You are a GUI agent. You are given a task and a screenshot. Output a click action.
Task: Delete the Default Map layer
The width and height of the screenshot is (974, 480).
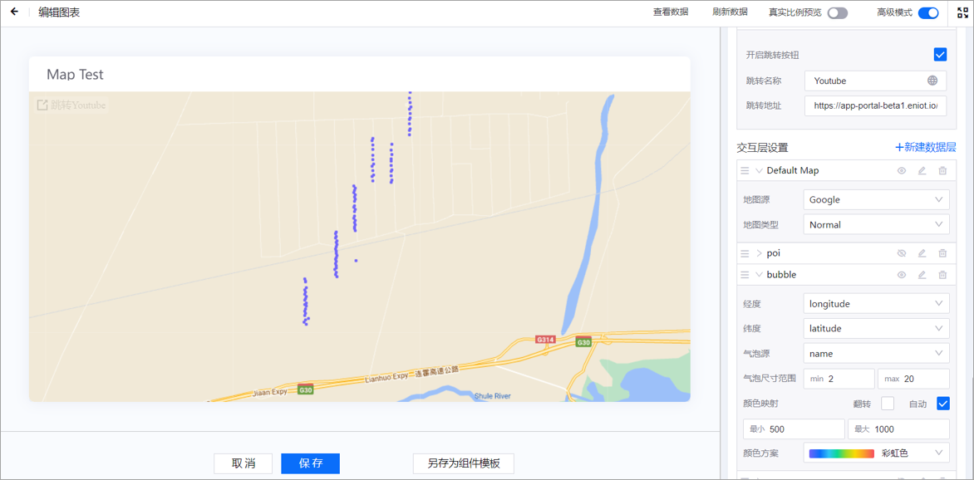point(942,170)
